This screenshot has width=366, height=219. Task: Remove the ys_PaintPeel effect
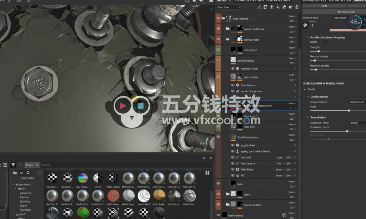295,145
